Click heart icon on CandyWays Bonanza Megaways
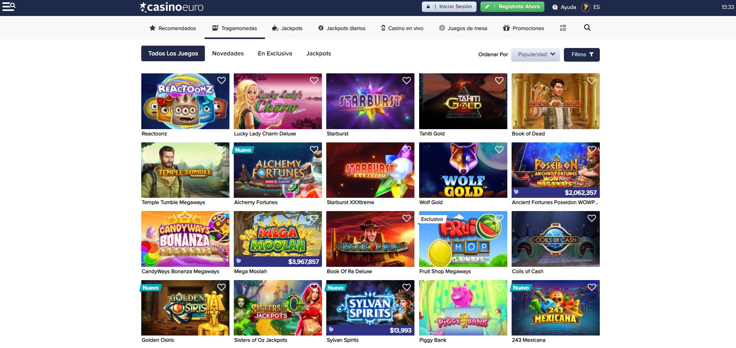736x348 pixels. point(221,218)
